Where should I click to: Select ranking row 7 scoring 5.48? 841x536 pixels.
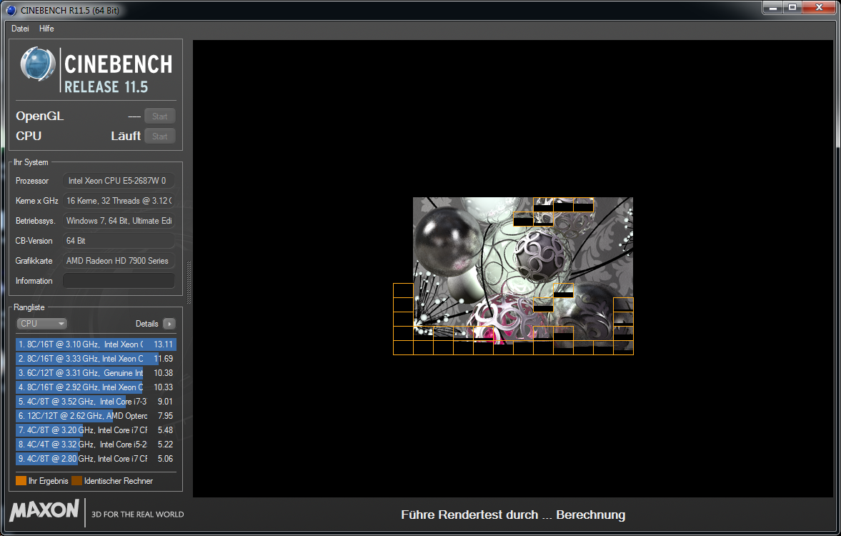(x=96, y=430)
